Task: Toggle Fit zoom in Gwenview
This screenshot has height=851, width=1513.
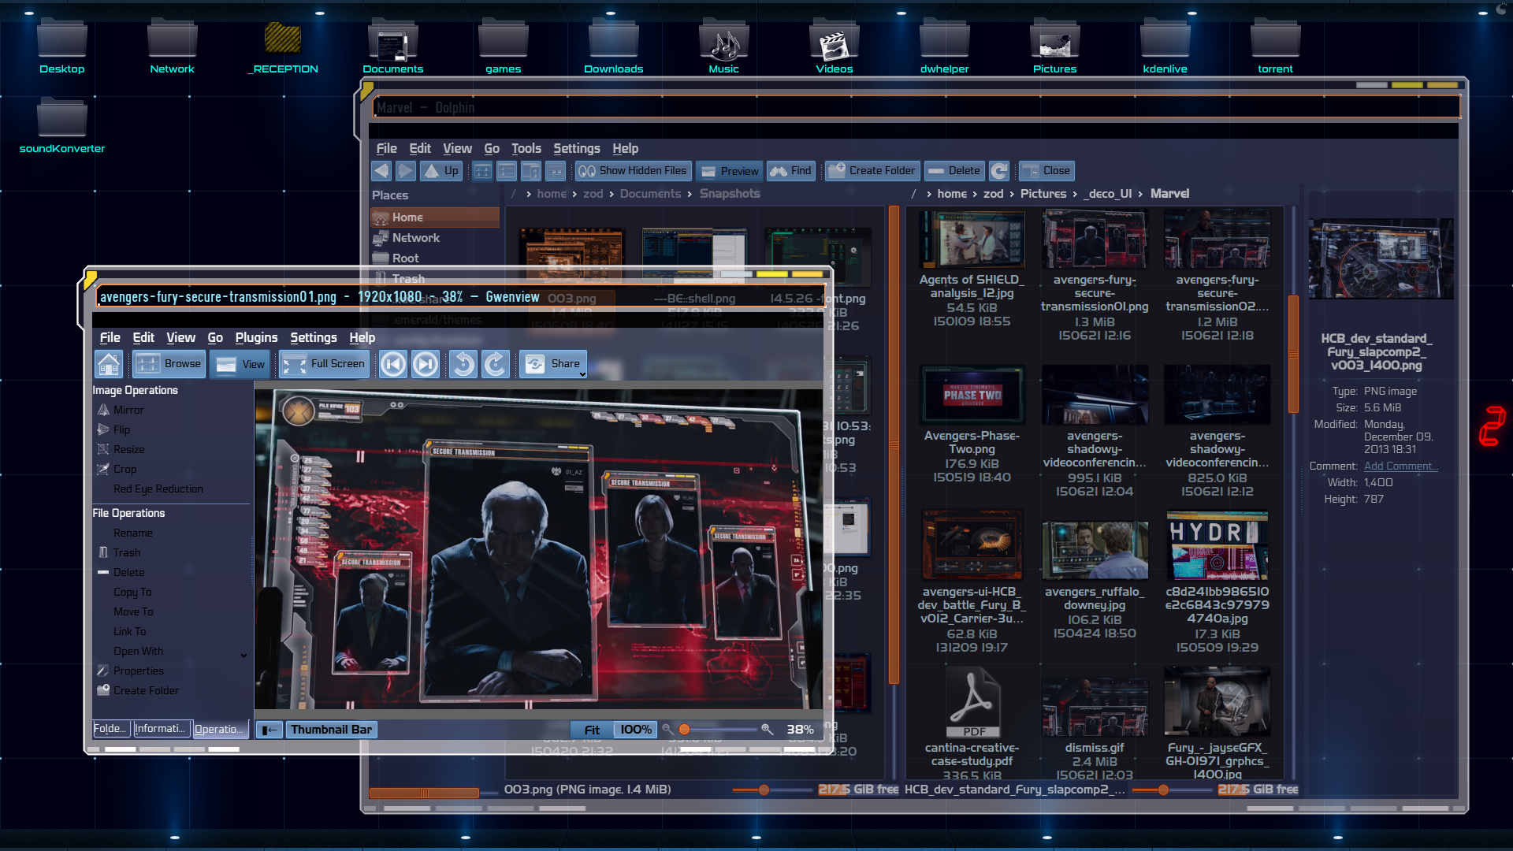Action: (592, 730)
